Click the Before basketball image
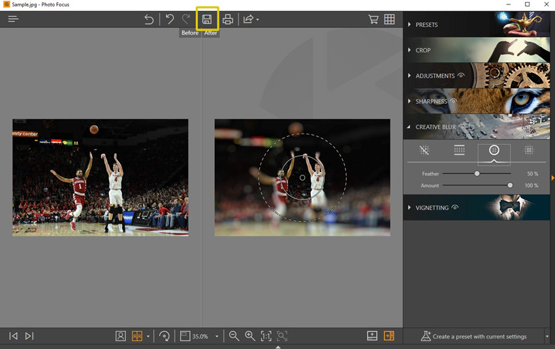Screen dimensions: 555x349 101,177
